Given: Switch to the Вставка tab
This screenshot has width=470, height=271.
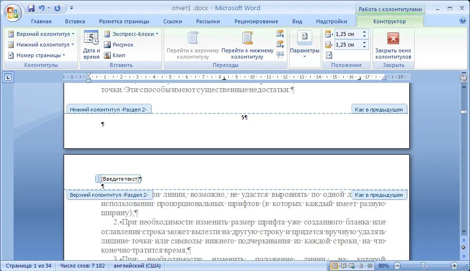Looking at the screenshot, I should (x=75, y=21).
